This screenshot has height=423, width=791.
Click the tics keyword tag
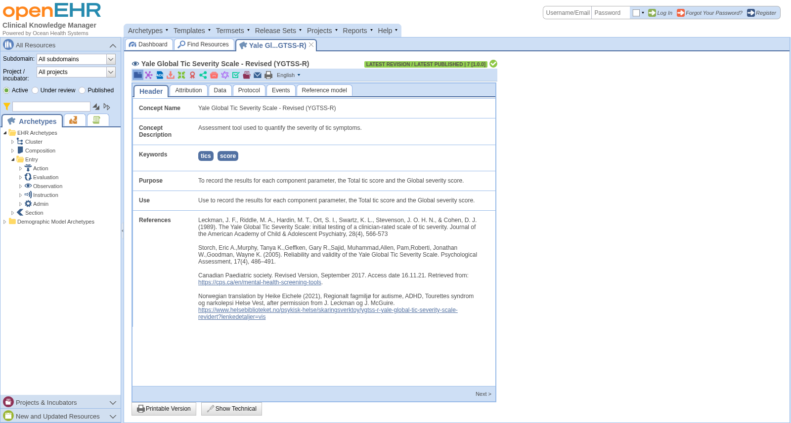[x=206, y=156]
